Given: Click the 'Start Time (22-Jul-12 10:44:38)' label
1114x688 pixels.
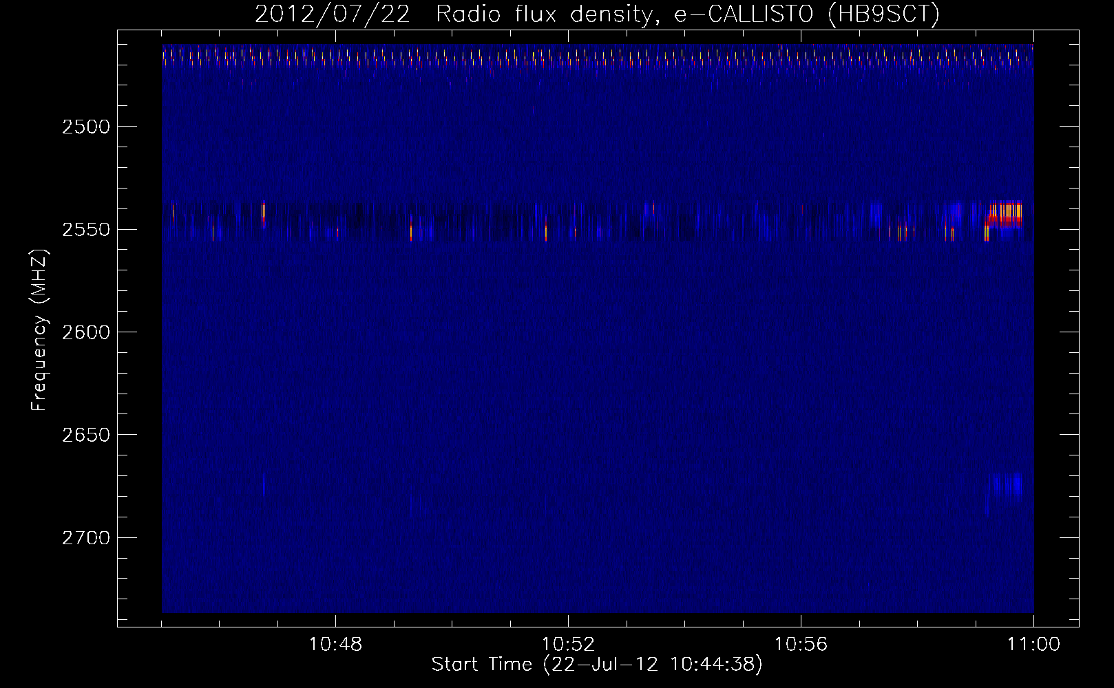Looking at the screenshot, I should point(597,665).
